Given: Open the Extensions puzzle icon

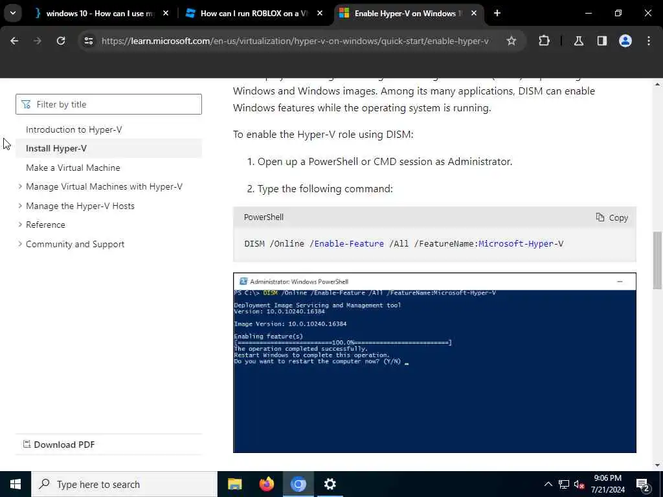Looking at the screenshot, I should [x=544, y=41].
